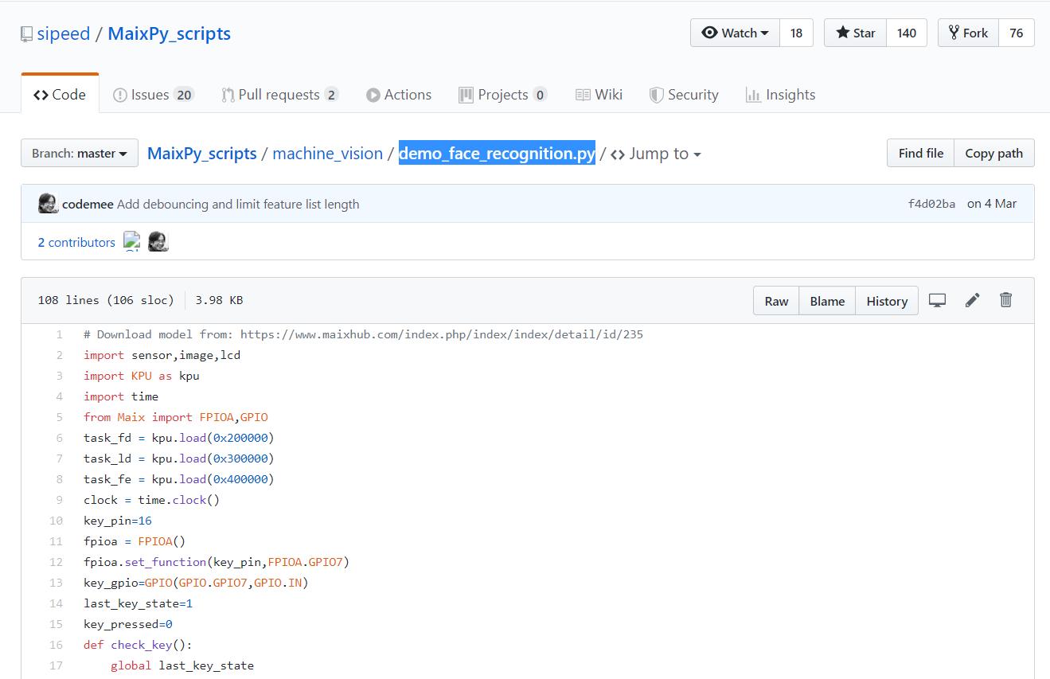Image resolution: width=1050 pixels, height=679 pixels.
Task: Click the 3.98 KB file size
Action: (219, 300)
